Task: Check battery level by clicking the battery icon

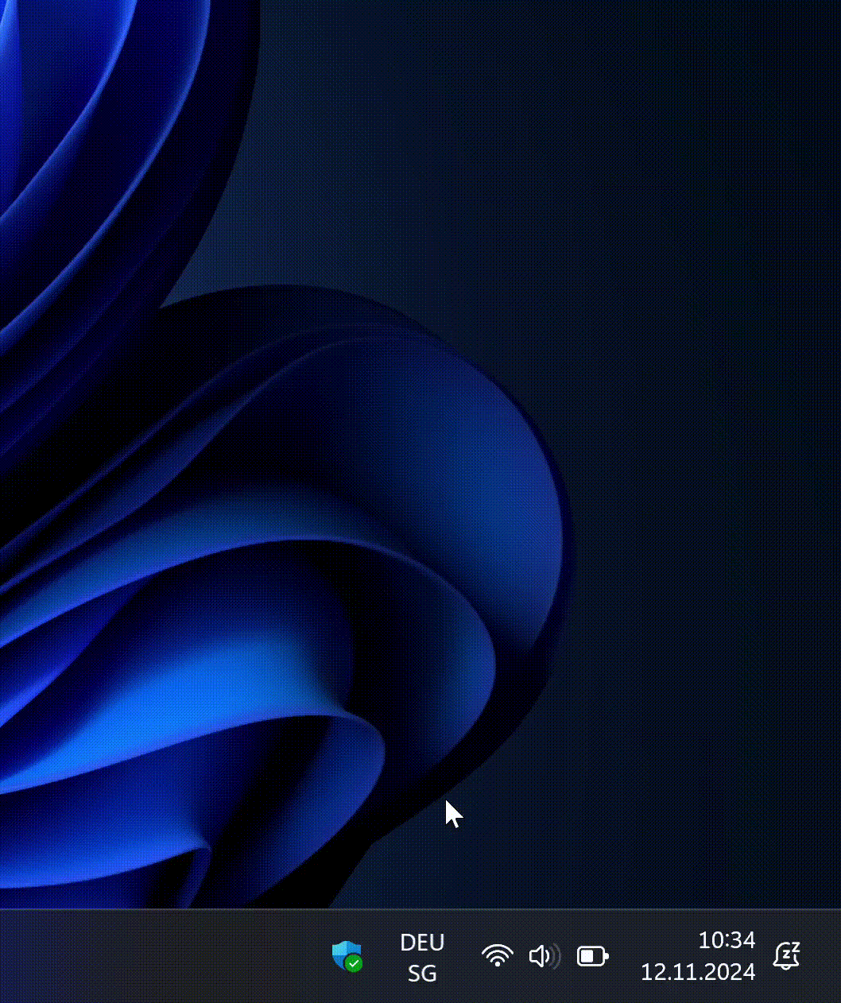Action: point(591,956)
